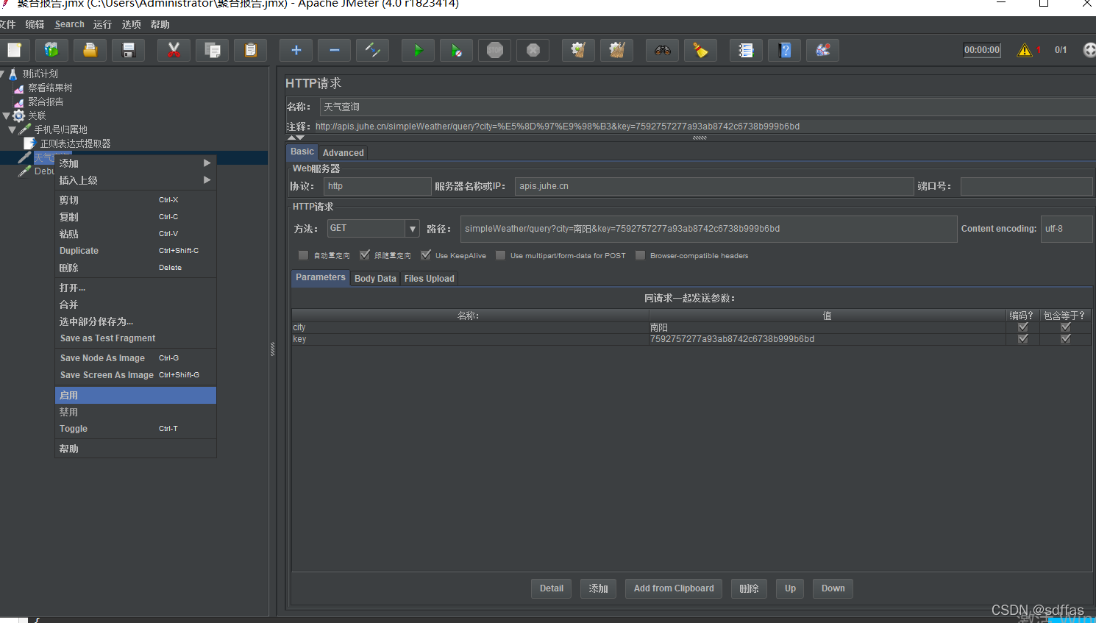The height and width of the screenshot is (623, 1096).
Task: Click Add from Clipboard button
Action: pyautogui.click(x=674, y=588)
